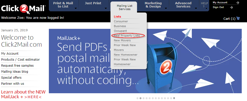
Task: Click the MailJack+ banner image
Action: click(x=145, y=61)
